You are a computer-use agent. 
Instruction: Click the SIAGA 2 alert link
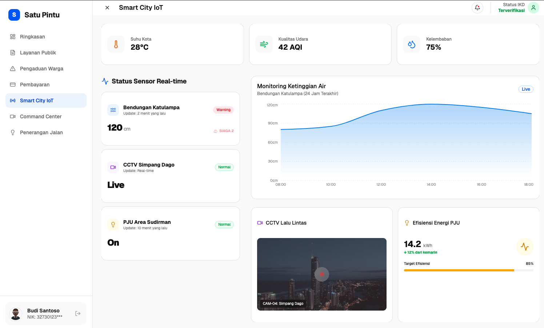tap(224, 131)
